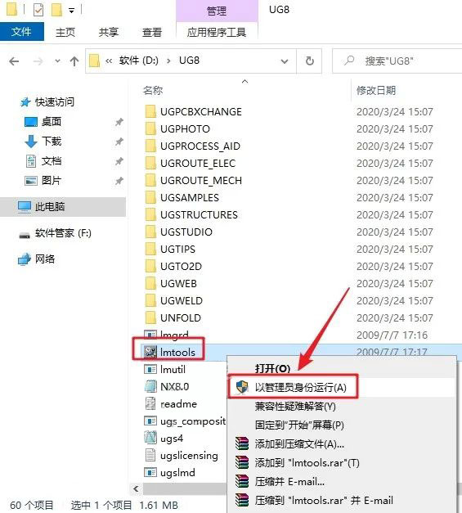Select the ugs4 file icon

tap(150, 438)
